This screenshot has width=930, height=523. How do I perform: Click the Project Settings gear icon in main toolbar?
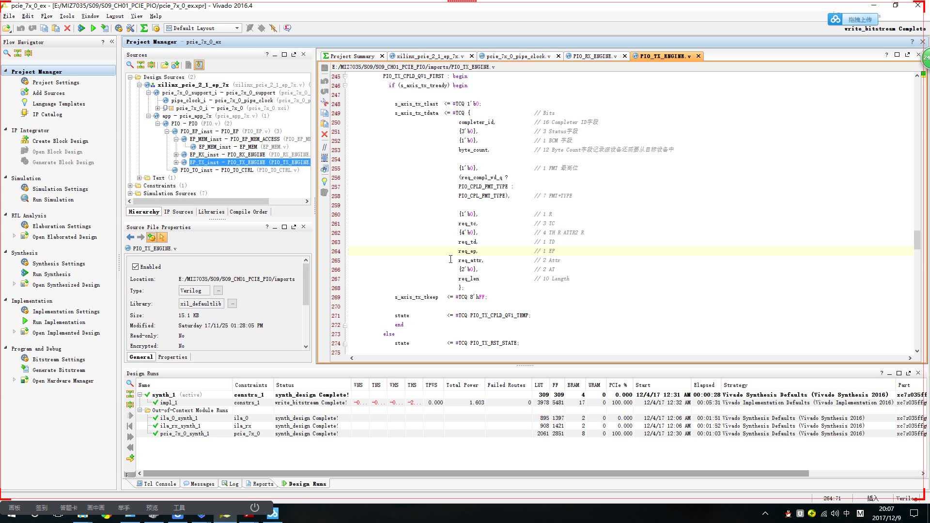(x=119, y=28)
